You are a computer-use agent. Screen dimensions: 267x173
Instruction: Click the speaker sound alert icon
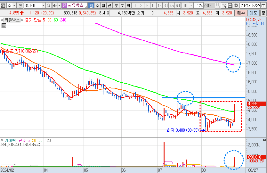point(55,6)
